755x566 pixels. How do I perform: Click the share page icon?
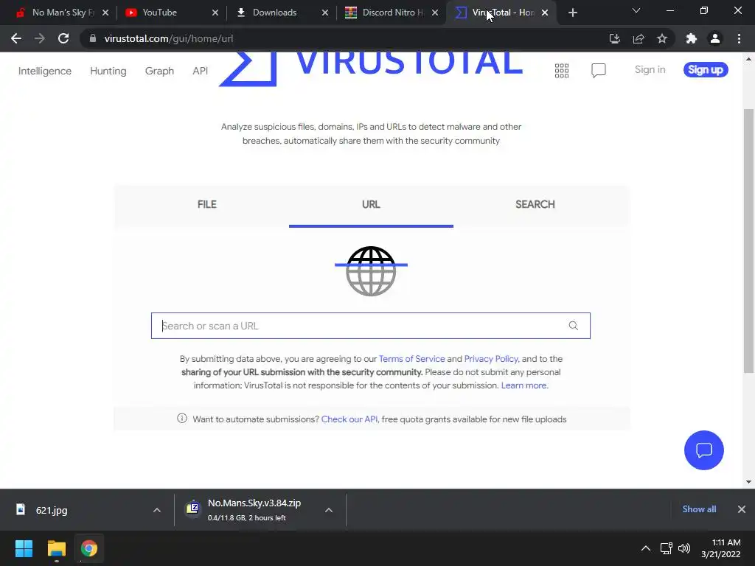(x=639, y=38)
